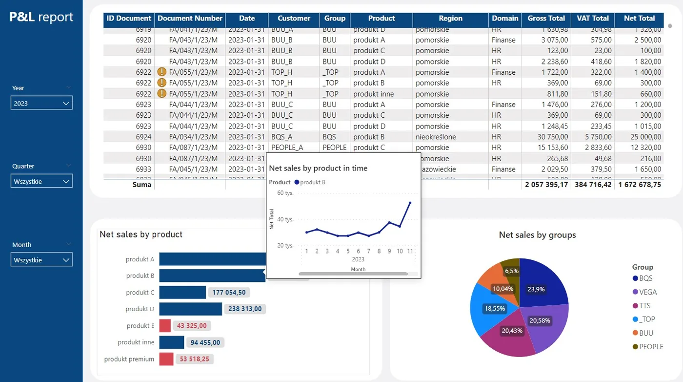Screen dimensions: 683x382
Task: Click the tooltip chart horizontal scrollbar
Action: tap(353, 274)
